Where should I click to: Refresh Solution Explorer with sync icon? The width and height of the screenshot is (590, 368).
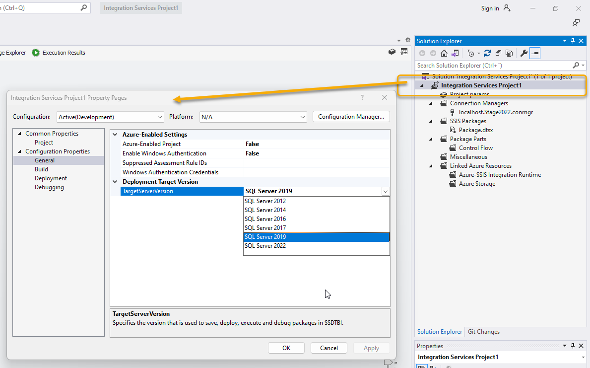click(487, 54)
